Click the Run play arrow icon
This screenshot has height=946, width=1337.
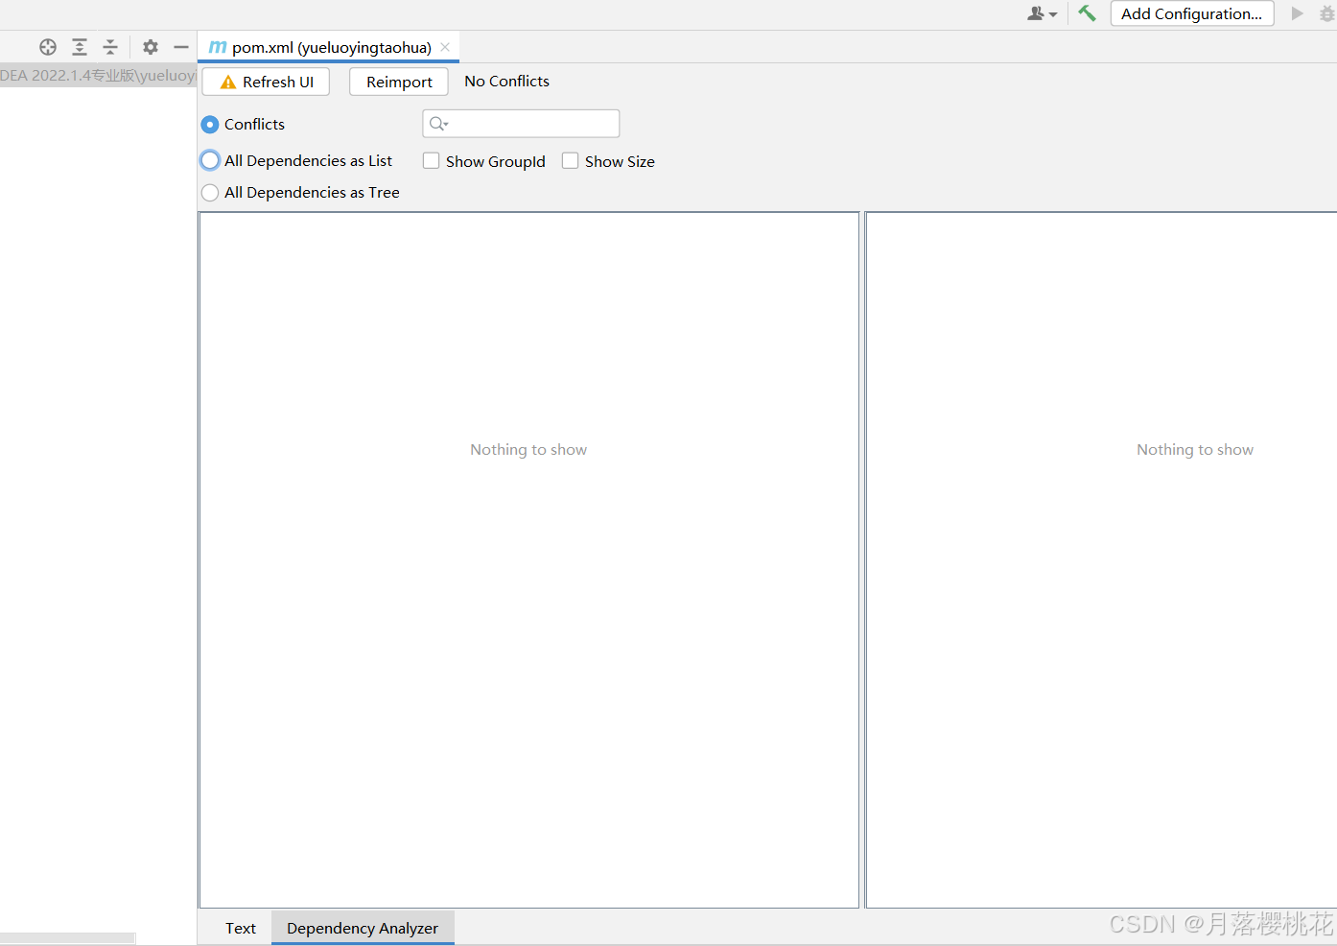[1297, 13]
